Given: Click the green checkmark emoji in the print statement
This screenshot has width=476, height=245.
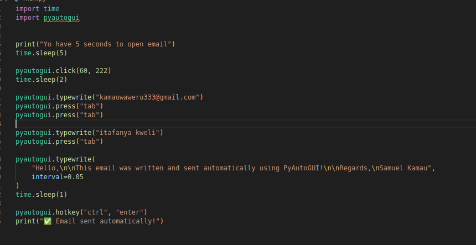Looking at the screenshot, I should pyautogui.click(x=48, y=221).
